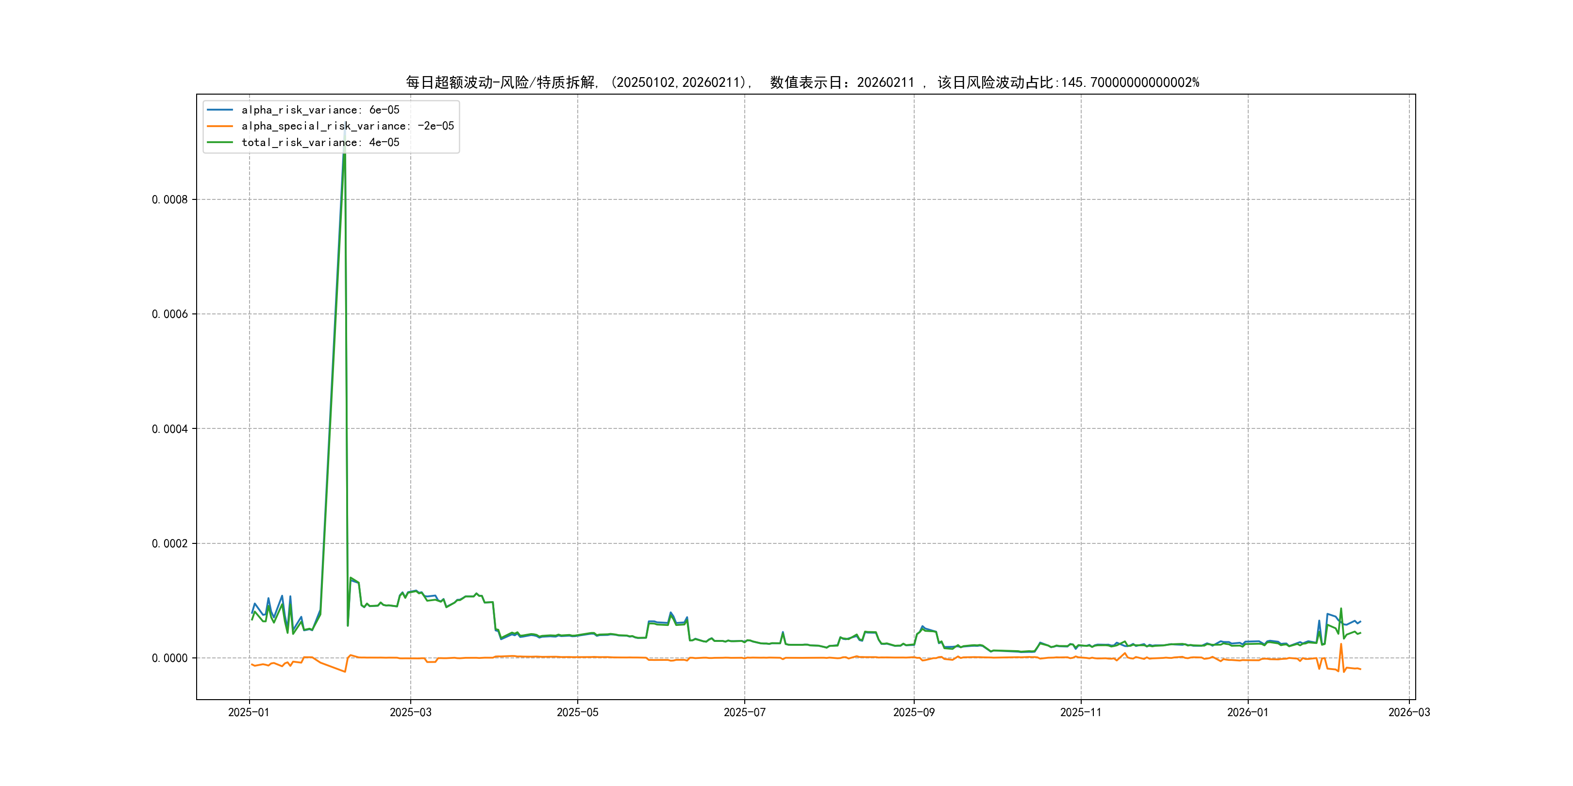Click the blue alpha_risk_variance legend line

click(x=220, y=110)
